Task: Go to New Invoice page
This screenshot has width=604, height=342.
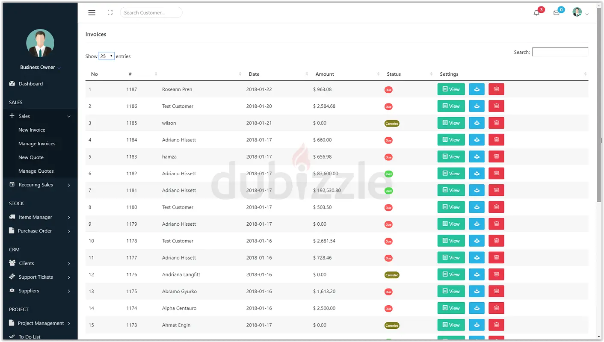Action: pos(32,130)
